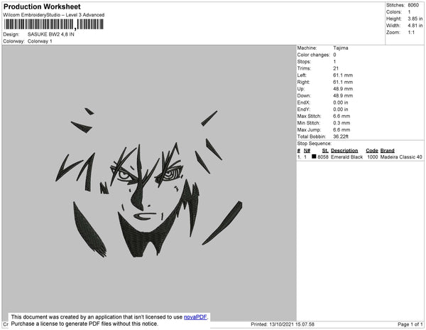
Task: Click the 'Description' column header
Action: click(x=344, y=151)
